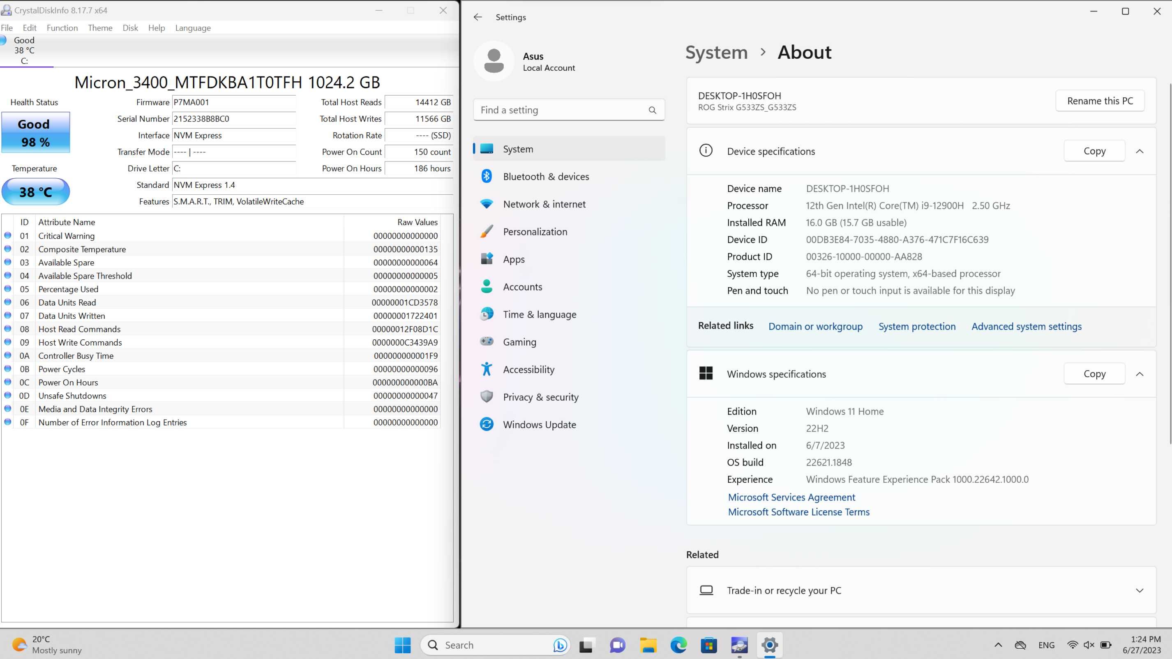
Task: Click the search magnifier in Find a setting
Action: [x=652, y=110]
